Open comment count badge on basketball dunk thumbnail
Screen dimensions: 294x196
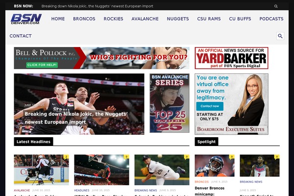tap(126, 157)
